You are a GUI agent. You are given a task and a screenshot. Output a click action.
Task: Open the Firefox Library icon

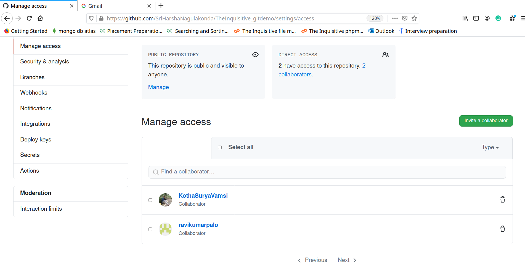pos(465,18)
